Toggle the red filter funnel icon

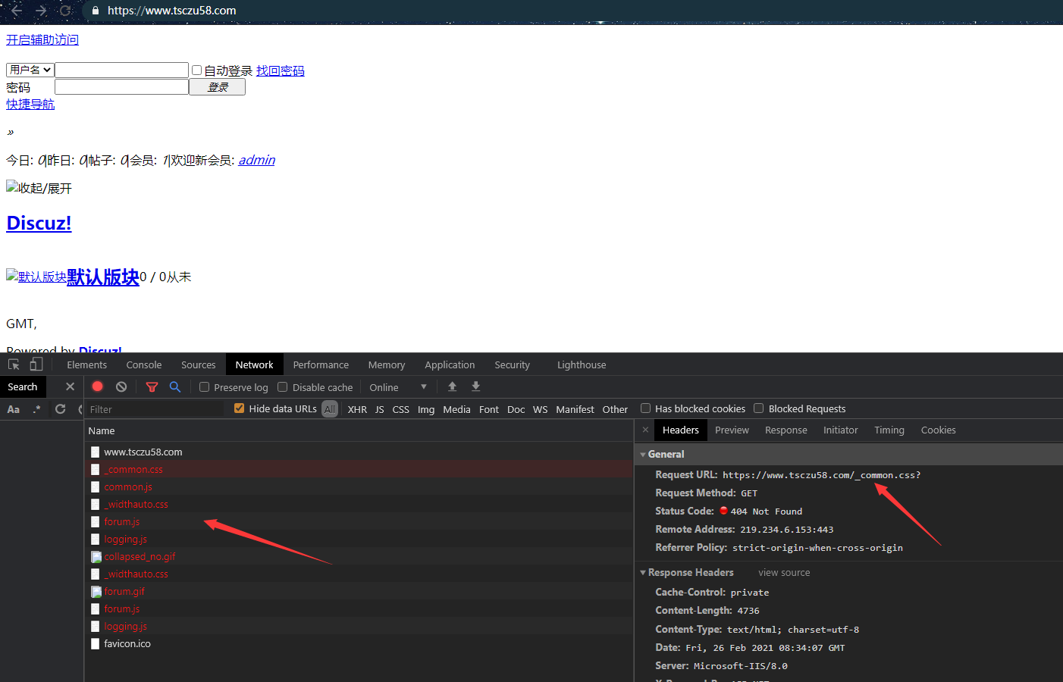coord(152,387)
